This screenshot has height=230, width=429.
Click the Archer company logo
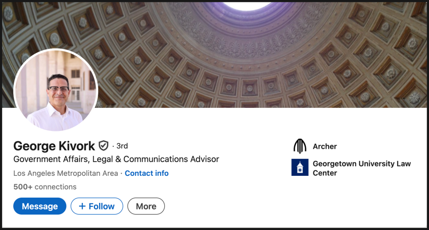(300, 146)
